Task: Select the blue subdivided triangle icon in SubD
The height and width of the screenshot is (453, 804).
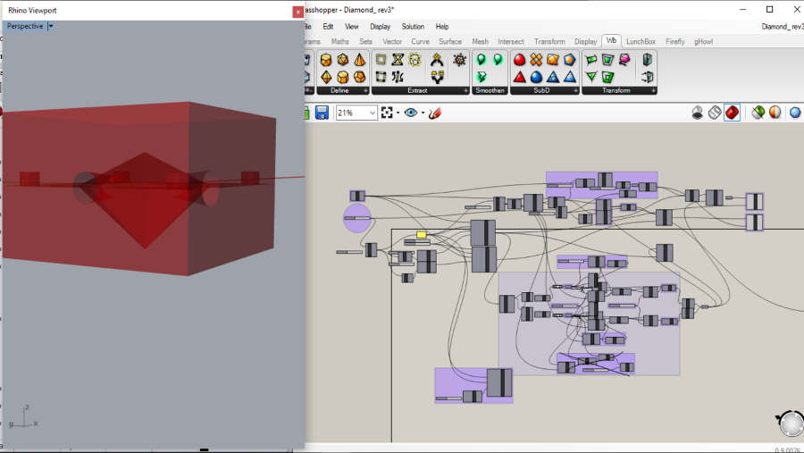Action: point(553,77)
